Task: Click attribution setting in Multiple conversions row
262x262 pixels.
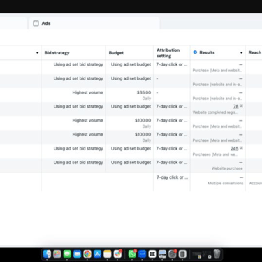Action: click(x=172, y=177)
